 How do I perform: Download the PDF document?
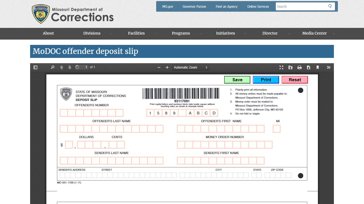click(309, 67)
